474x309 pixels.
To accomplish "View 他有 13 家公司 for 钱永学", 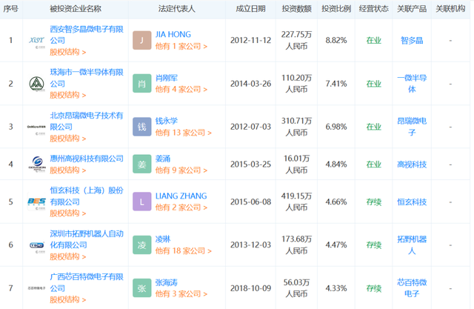I will click(x=184, y=133).
